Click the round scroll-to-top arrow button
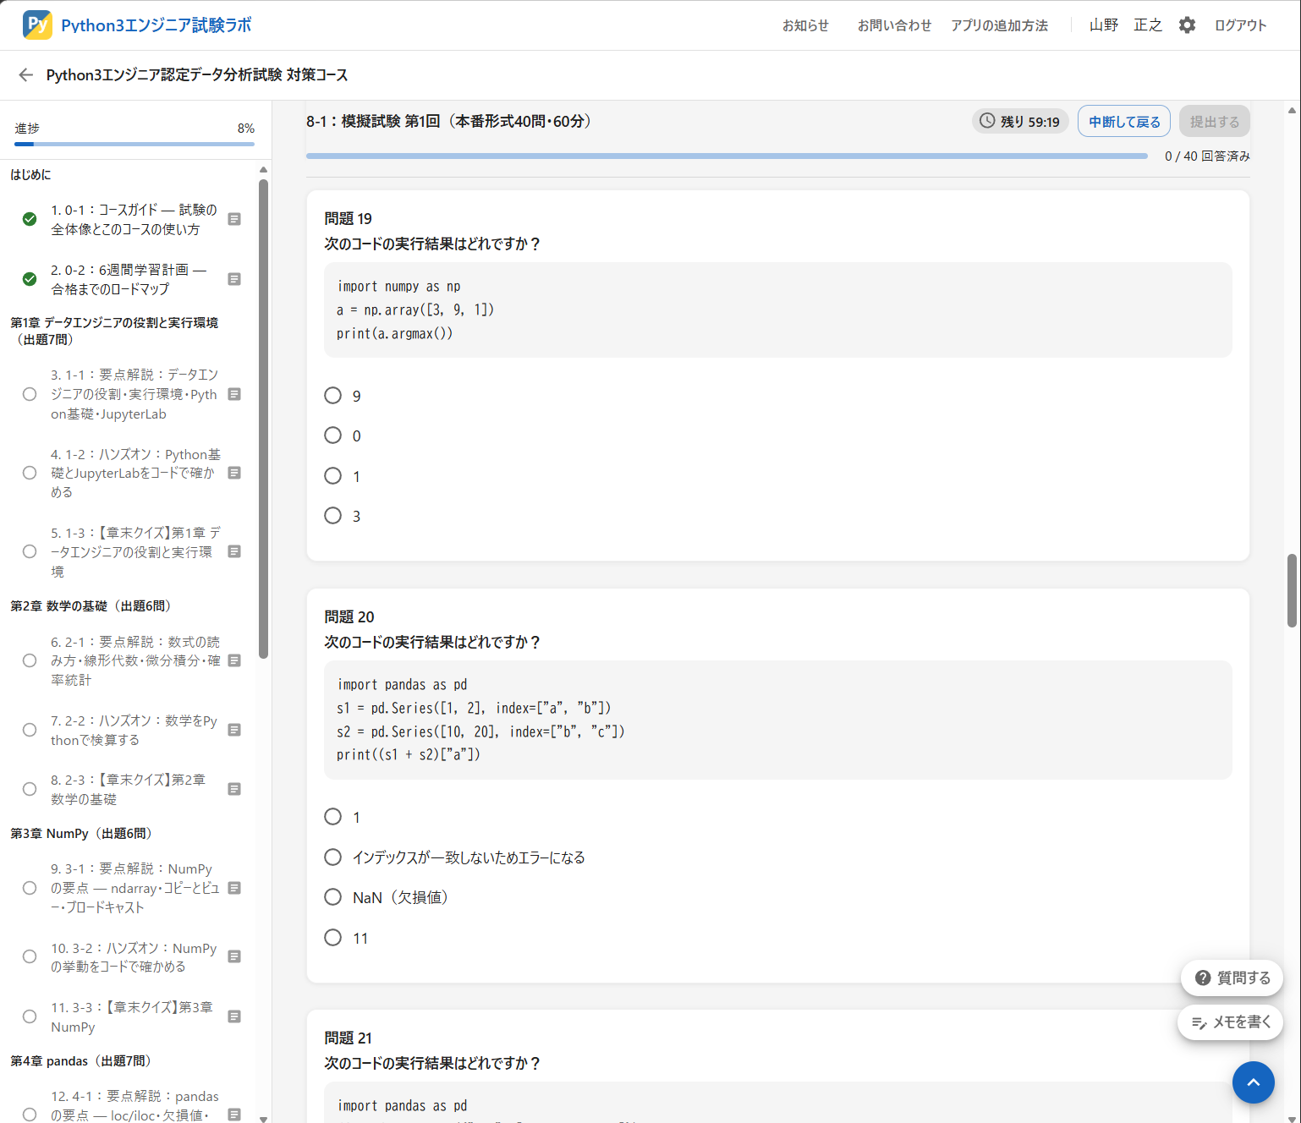The width and height of the screenshot is (1301, 1123). click(1254, 1082)
